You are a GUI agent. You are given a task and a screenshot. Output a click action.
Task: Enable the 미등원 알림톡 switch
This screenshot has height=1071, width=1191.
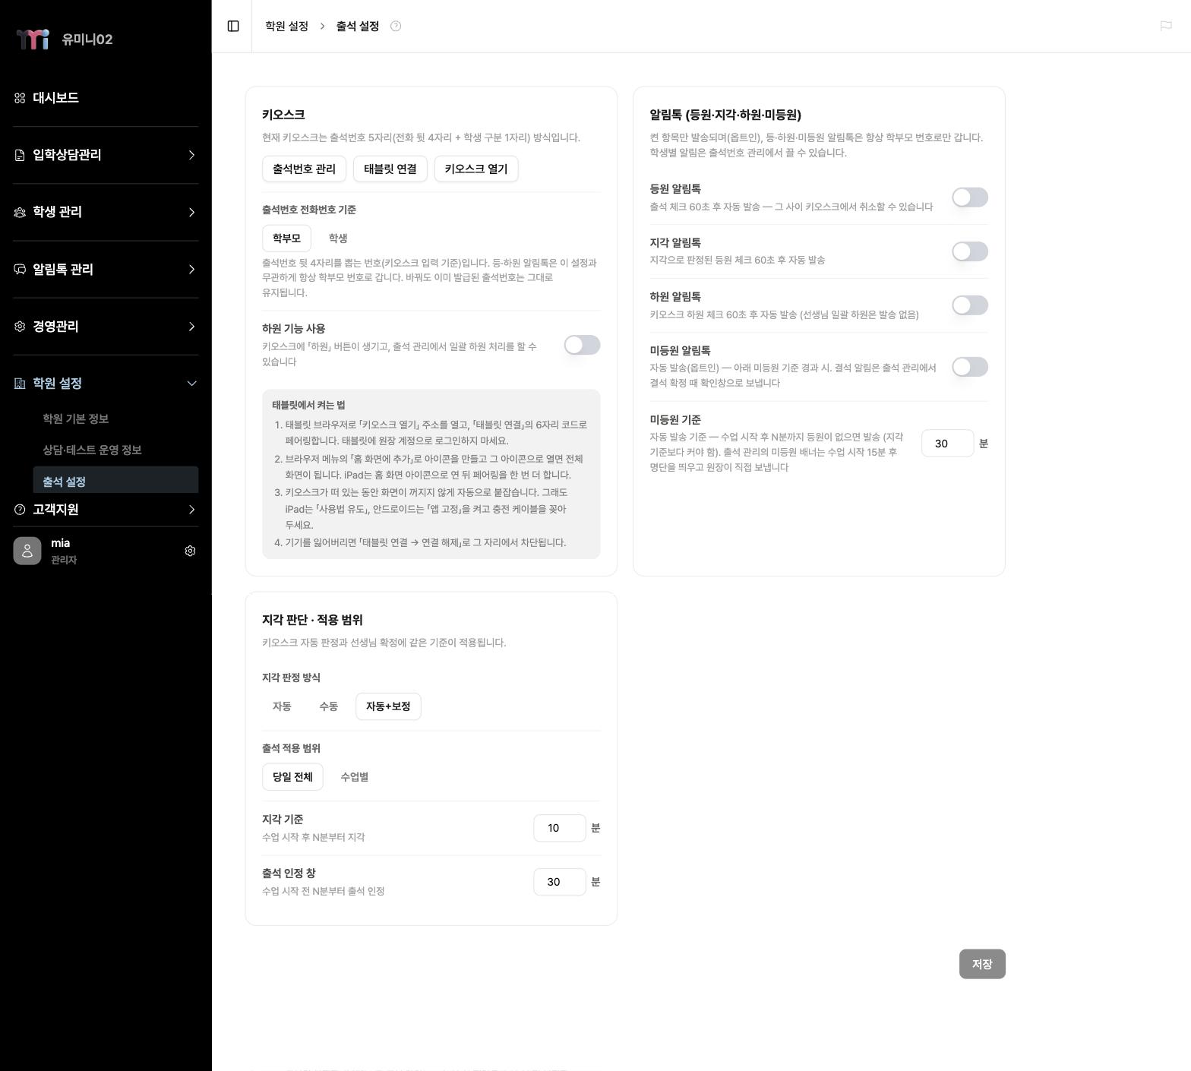970,367
